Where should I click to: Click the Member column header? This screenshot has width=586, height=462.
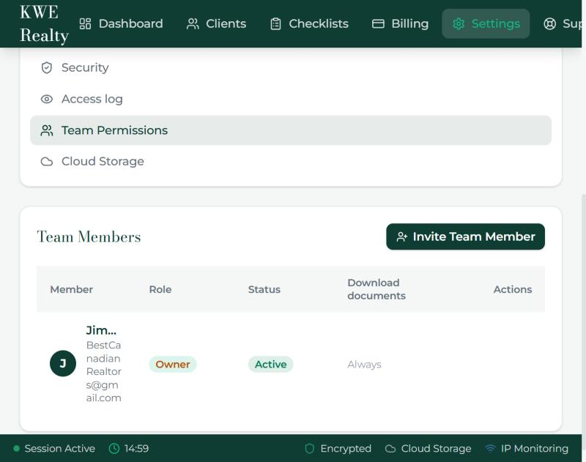(x=71, y=289)
